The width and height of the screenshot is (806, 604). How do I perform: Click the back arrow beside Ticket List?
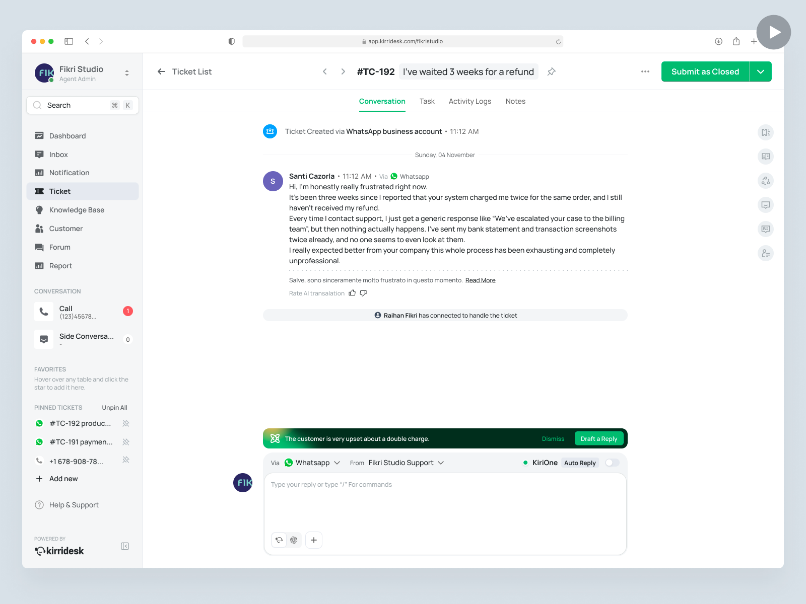(162, 71)
